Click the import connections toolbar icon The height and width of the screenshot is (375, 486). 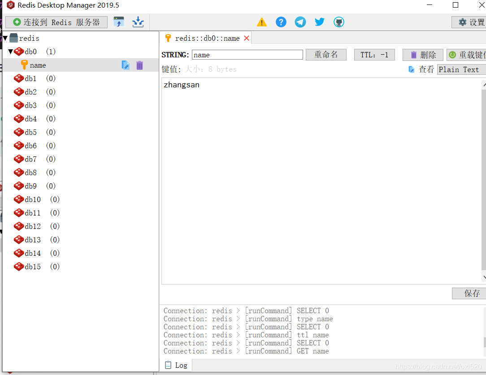coord(119,22)
